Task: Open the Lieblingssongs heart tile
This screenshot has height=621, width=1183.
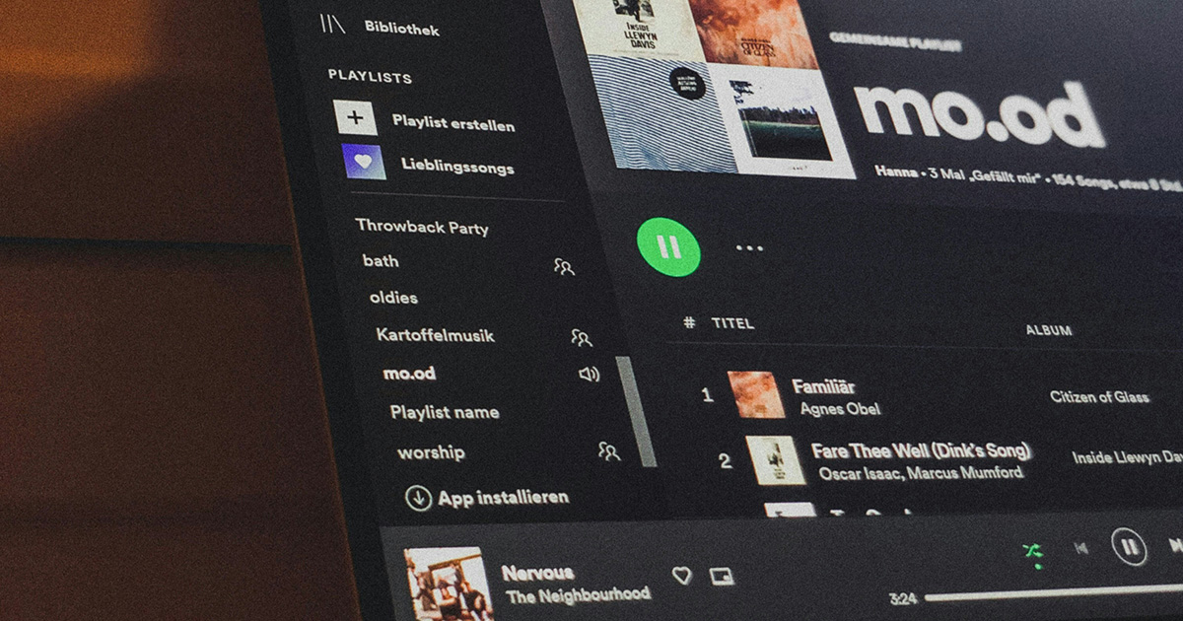Action: coord(364,161)
